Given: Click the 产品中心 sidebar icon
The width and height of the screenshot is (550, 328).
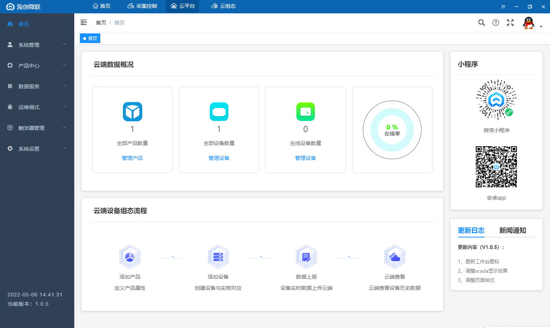Looking at the screenshot, I should click(x=10, y=65).
